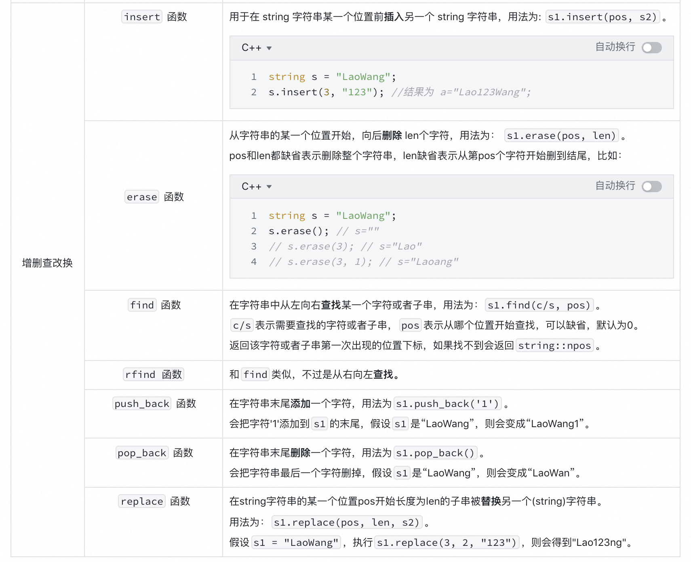Click the 自动换行 label in the erase block
Viewport: 691px width, 562px height.
click(x=615, y=186)
